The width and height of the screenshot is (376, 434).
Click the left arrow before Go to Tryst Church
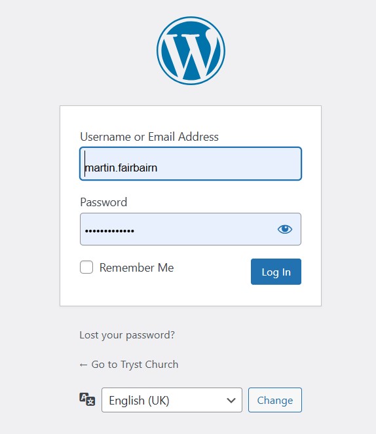coord(83,365)
